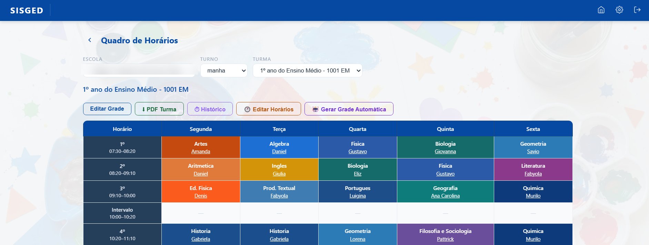Click the Sexta column header
Screen dimensions: 649x245
point(533,129)
